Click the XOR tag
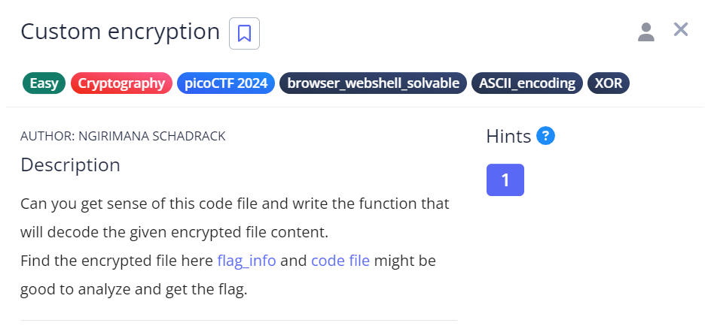Image resolution: width=708 pixels, height=335 pixels. pos(609,83)
